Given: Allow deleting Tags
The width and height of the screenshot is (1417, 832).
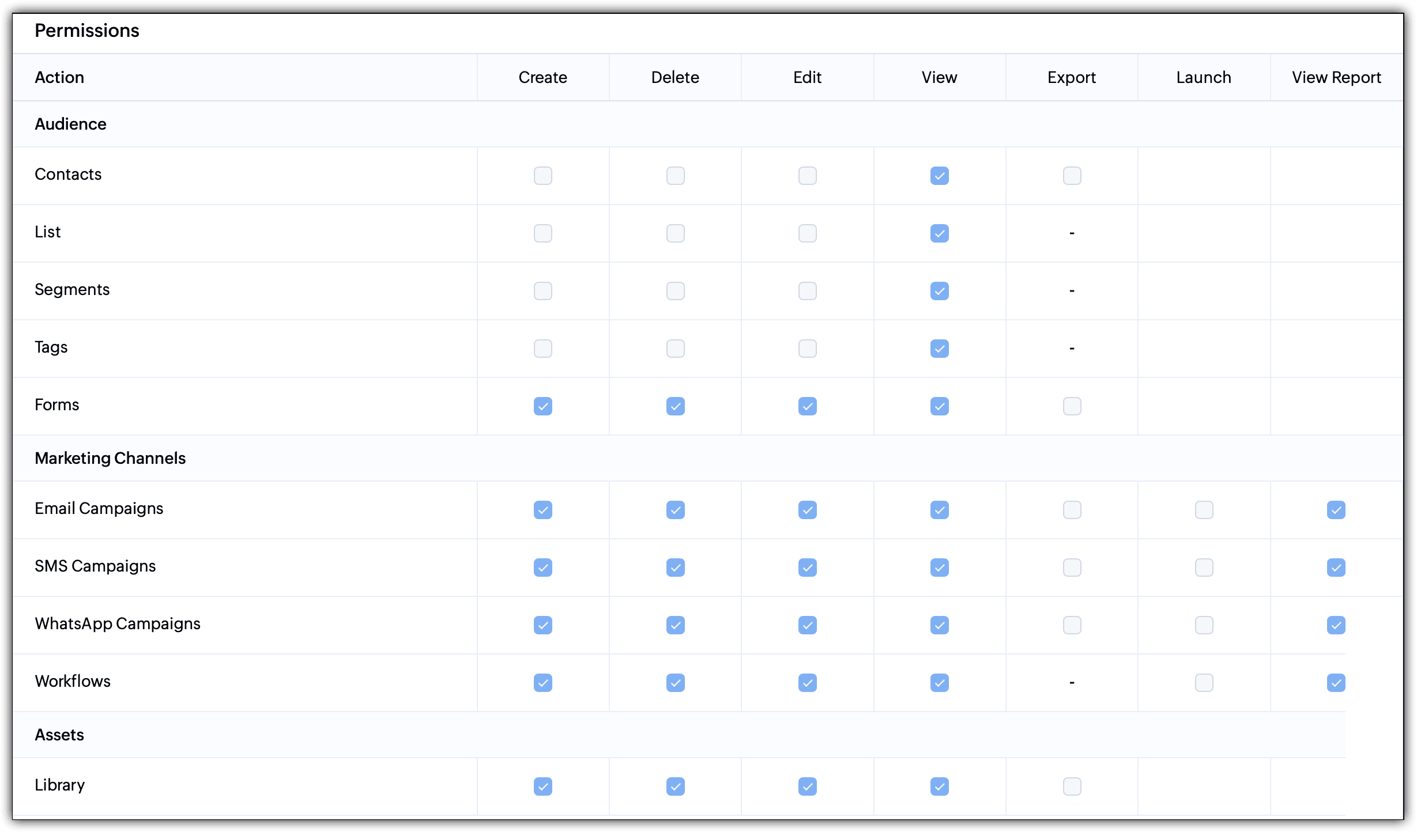Looking at the screenshot, I should [675, 349].
